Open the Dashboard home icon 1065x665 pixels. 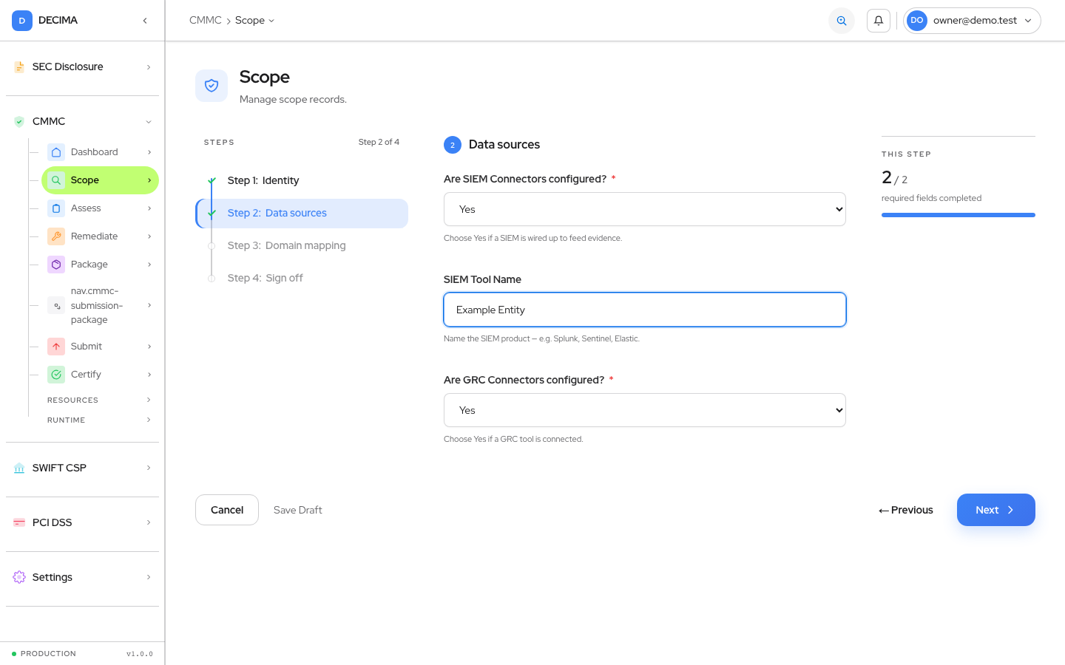(x=56, y=152)
